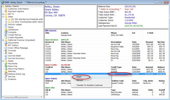
Task: Click the Service wrench icon
Action: [x=6, y=77]
